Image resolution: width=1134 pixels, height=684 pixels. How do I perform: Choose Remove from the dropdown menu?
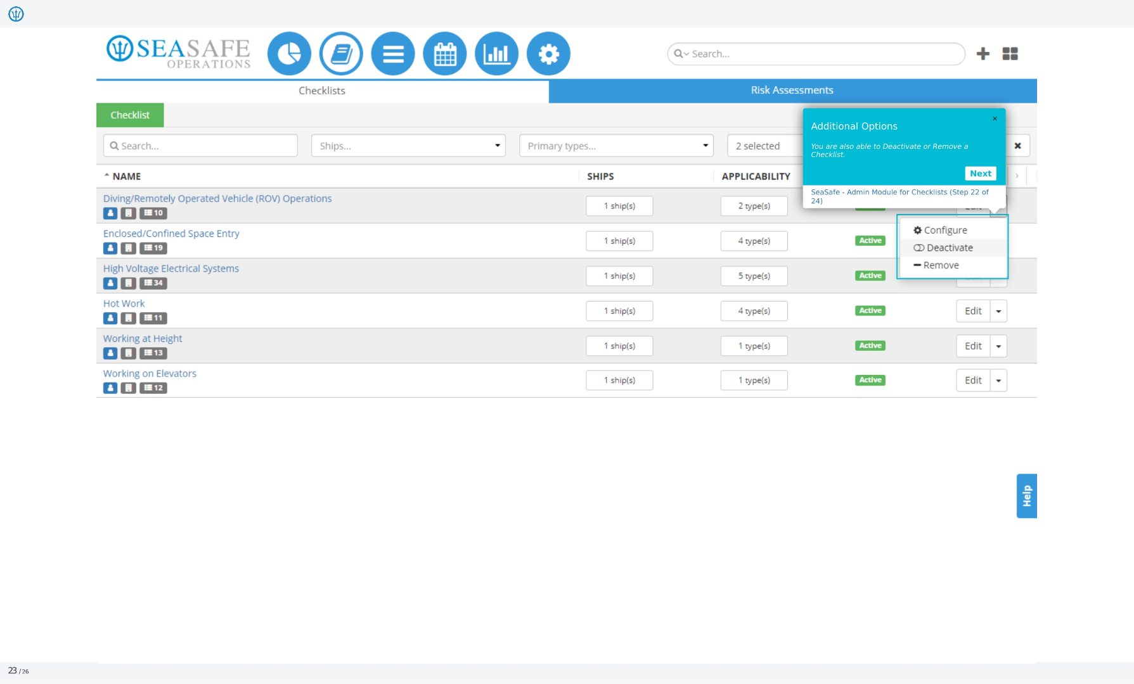coord(952,265)
